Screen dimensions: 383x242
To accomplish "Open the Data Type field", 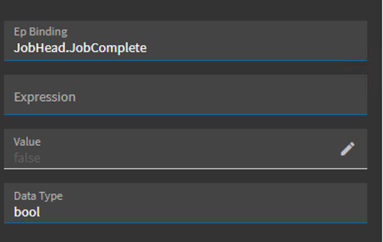I will coord(186,203).
